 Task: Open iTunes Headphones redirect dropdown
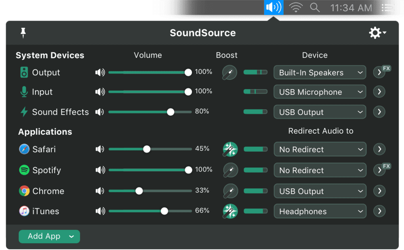[x=320, y=211]
